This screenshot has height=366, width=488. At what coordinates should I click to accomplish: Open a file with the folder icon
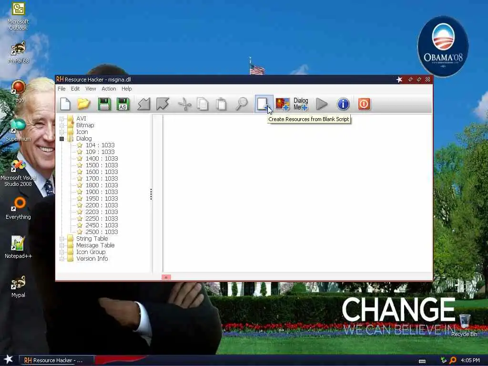83,104
